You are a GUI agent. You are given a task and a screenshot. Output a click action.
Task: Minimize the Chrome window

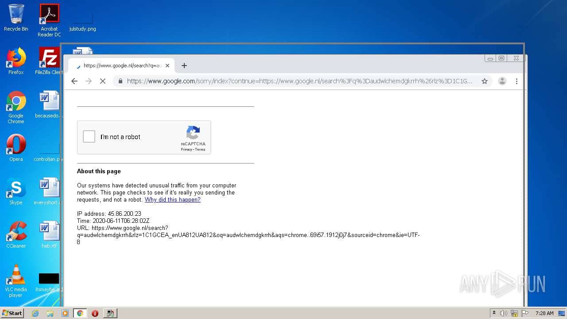(x=490, y=58)
